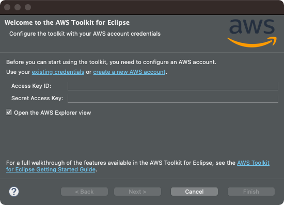Open help via the question mark icon
The image size is (284, 205).
14,192
